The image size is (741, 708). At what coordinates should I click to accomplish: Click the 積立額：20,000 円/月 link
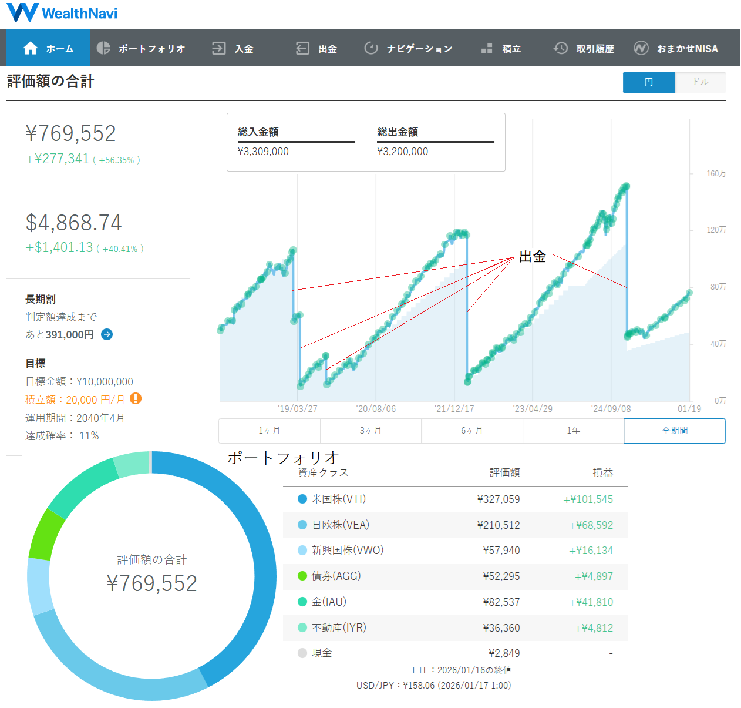click(75, 400)
